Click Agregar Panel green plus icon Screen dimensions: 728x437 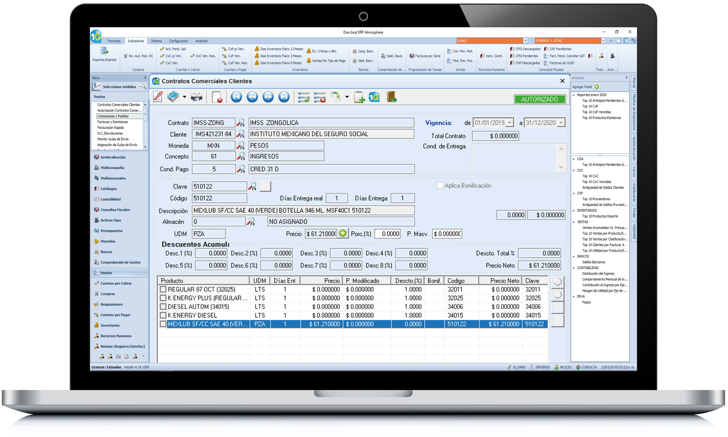coord(597,87)
